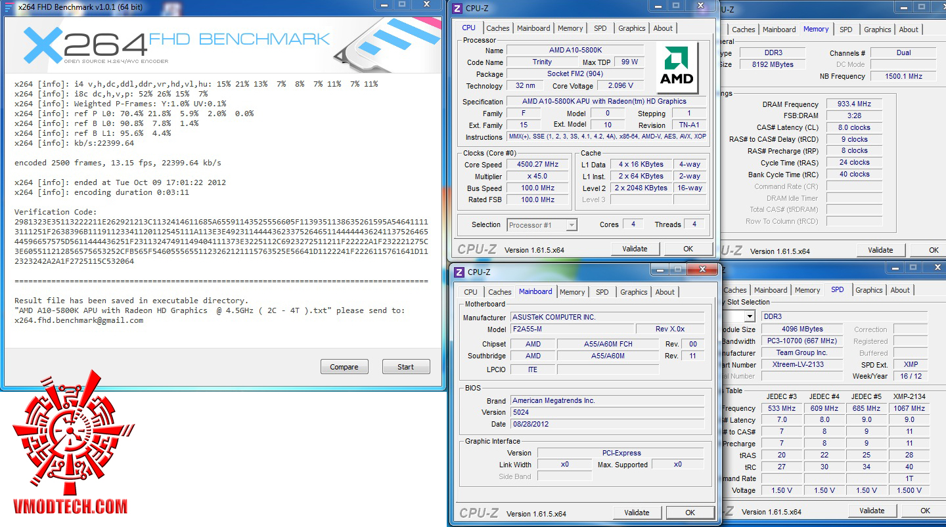
Task: Click Validate in the Memory window
Action: coord(880,250)
